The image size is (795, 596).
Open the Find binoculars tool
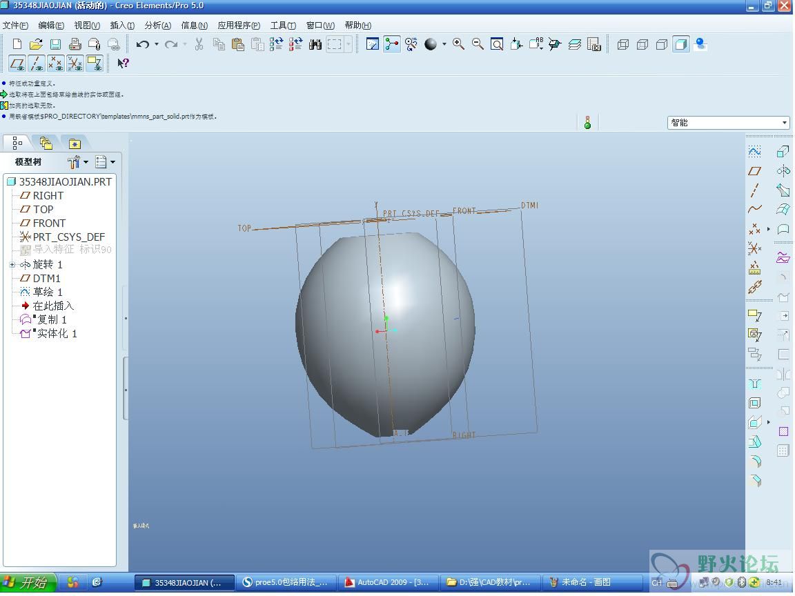pos(315,45)
